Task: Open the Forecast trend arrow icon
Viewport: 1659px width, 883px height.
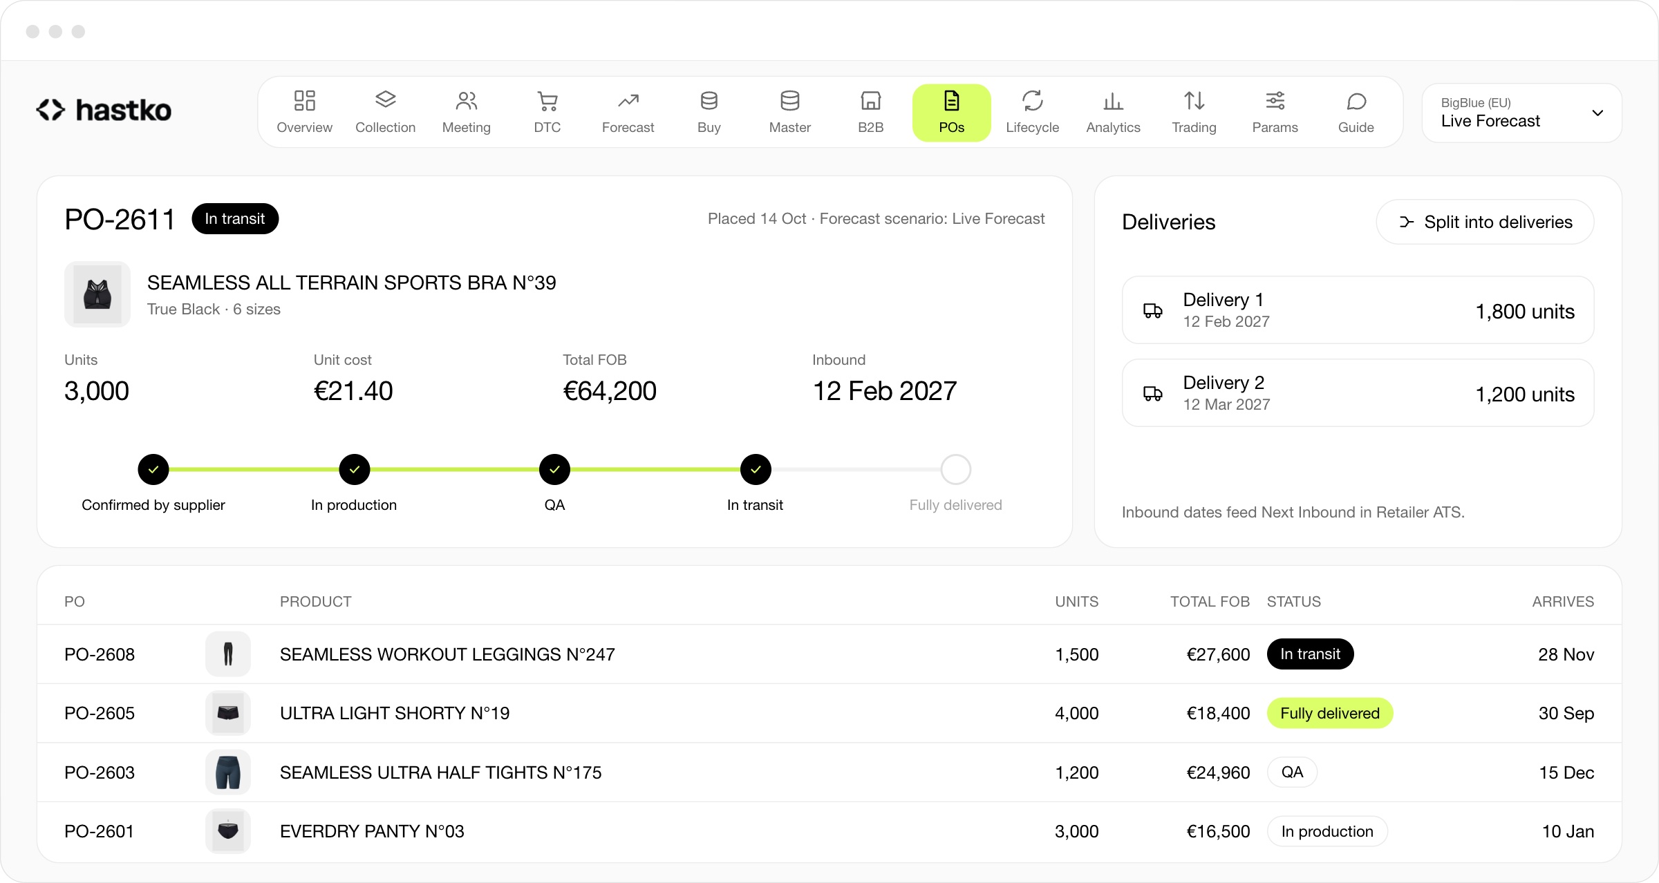Action: click(x=628, y=101)
